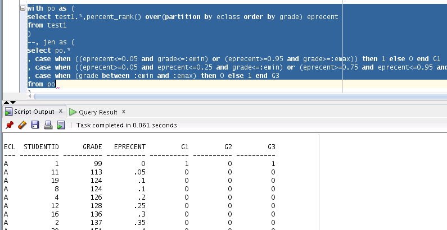Click the '--, jen as (' comment line
The image size is (447, 230).
51,42
